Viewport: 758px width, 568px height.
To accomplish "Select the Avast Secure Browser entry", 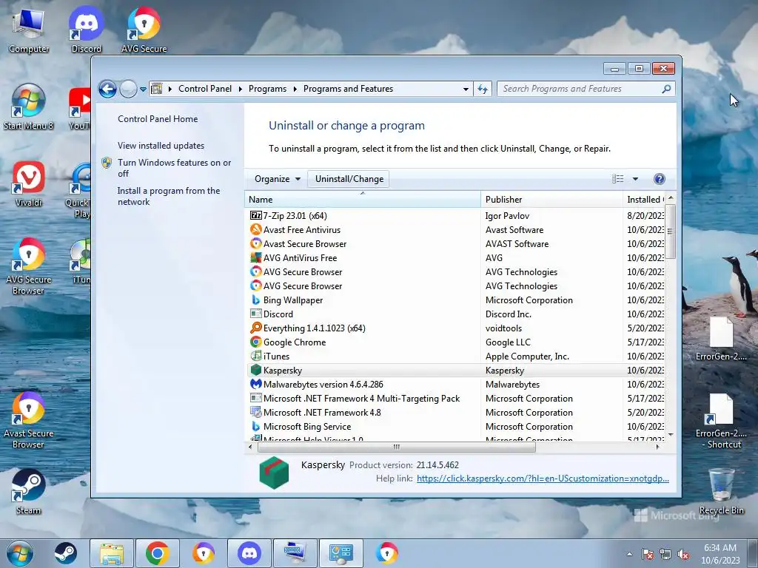I will 455,244.
